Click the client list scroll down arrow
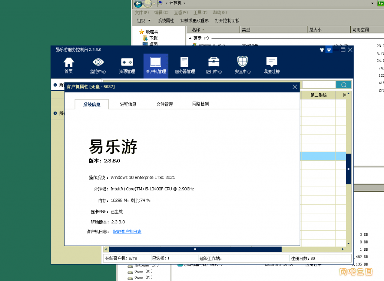 348,244
